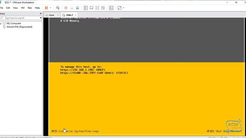This screenshot has width=246, height=138.
Task: Open the snapshot manager
Action: [78, 8]
